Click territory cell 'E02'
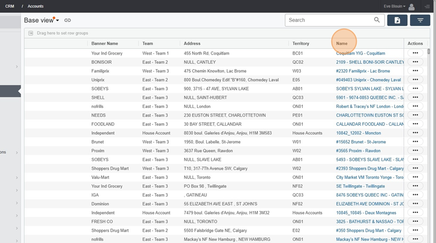 296,230
